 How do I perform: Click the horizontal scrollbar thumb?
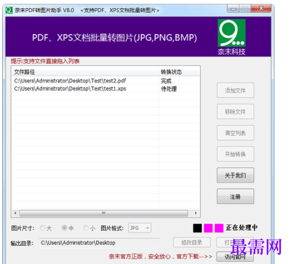(103, 213)
